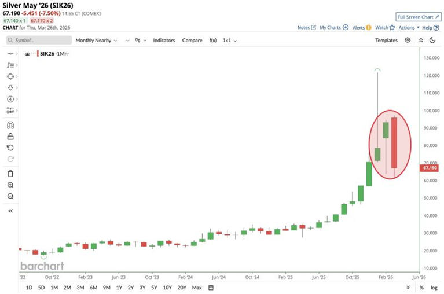Open the Actions dropdown menu
This screenshot has height=294, width=444.
point(408,27)
